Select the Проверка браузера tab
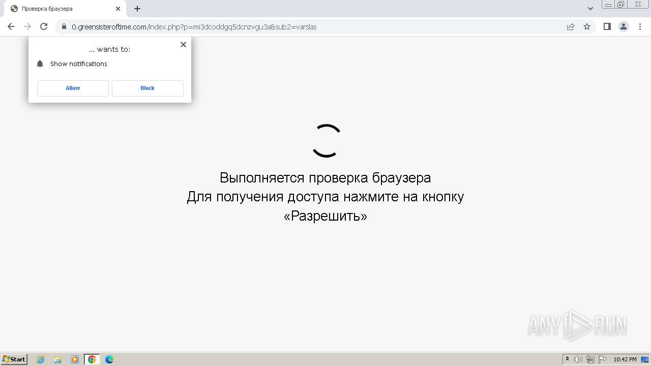 coord(65,9)
